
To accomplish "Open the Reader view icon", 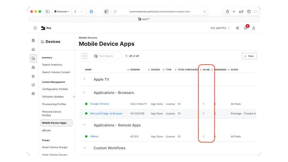I will [106, 12].
